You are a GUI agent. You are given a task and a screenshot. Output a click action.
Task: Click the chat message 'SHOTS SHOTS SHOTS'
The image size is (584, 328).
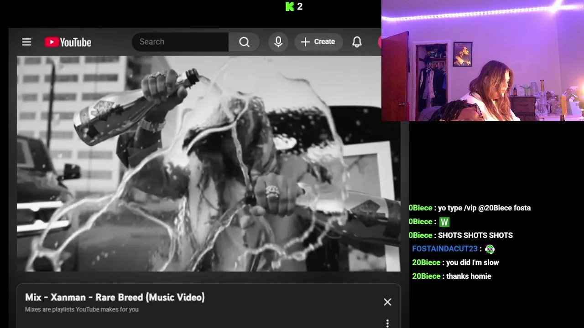point(475,235)
